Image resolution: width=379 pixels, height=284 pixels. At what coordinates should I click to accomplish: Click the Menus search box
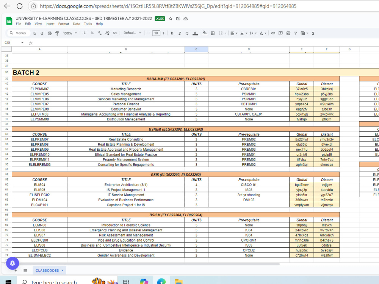click(18, 33)
